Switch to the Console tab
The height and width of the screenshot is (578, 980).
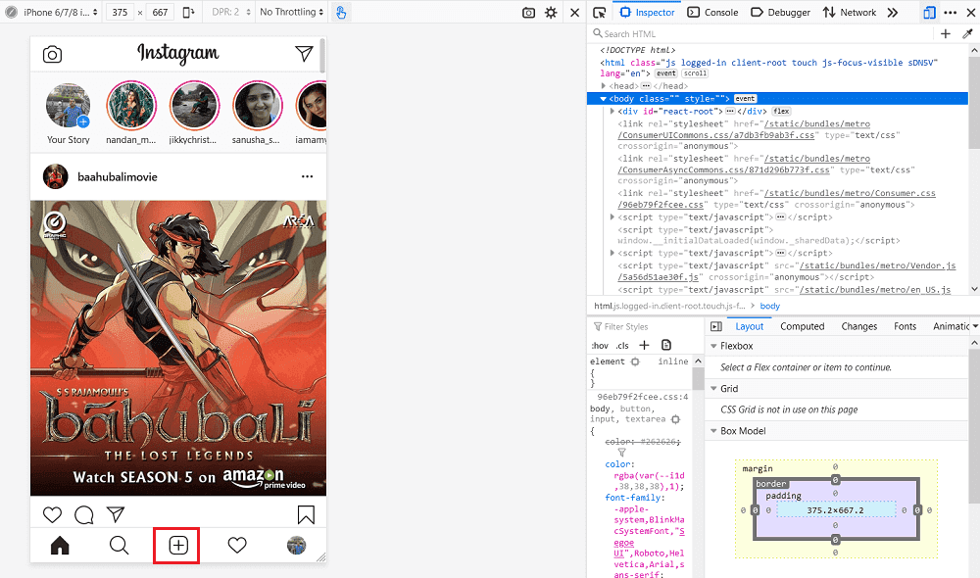[712, 13]
